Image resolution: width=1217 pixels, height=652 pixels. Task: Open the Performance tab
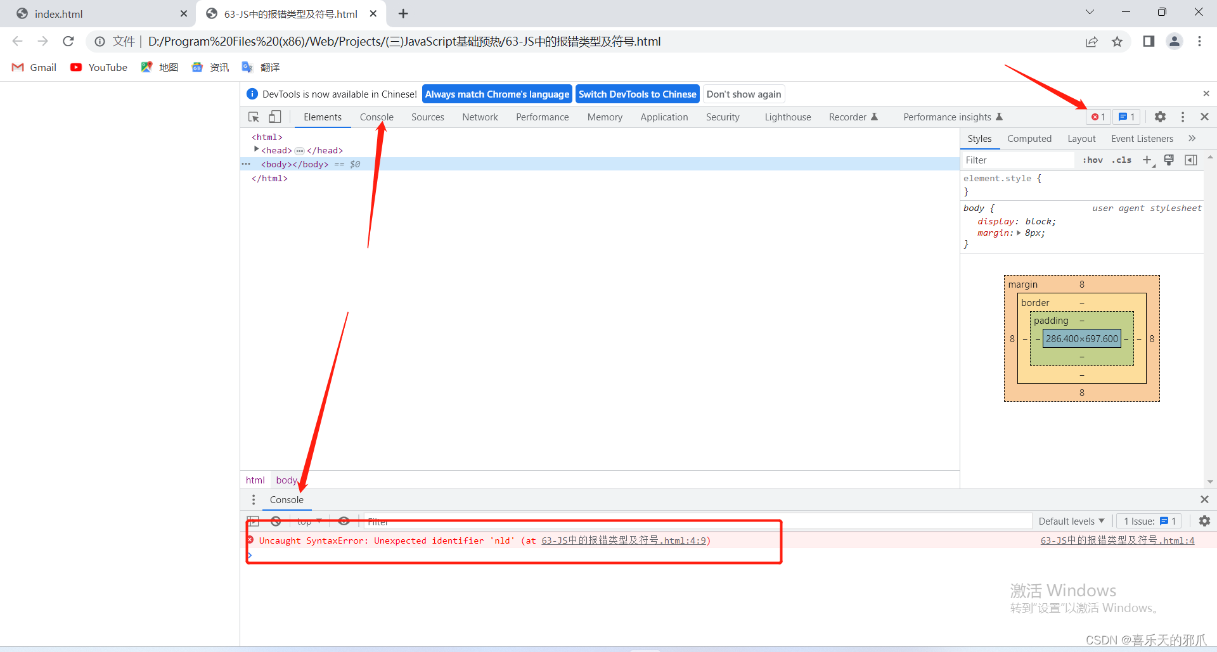[543, 117]
